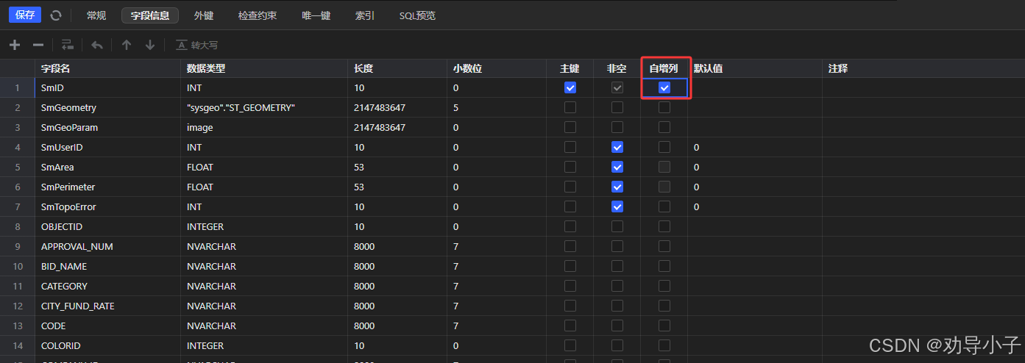Select the SmUserID field name cell
The height and width of the screenshot is (363, 1025).
[x=107, y=147]
